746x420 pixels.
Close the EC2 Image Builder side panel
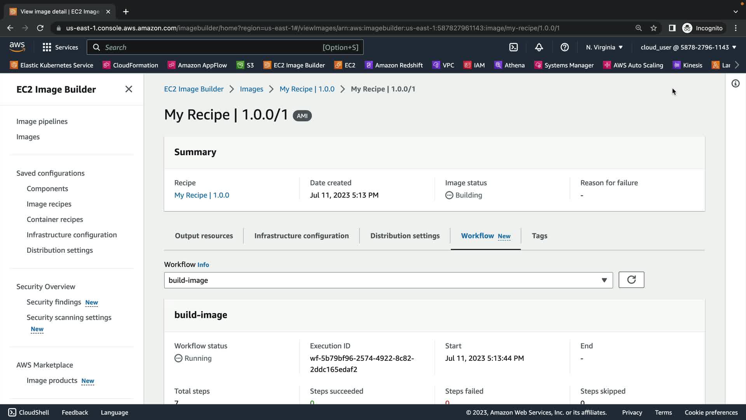click(129, 89)
